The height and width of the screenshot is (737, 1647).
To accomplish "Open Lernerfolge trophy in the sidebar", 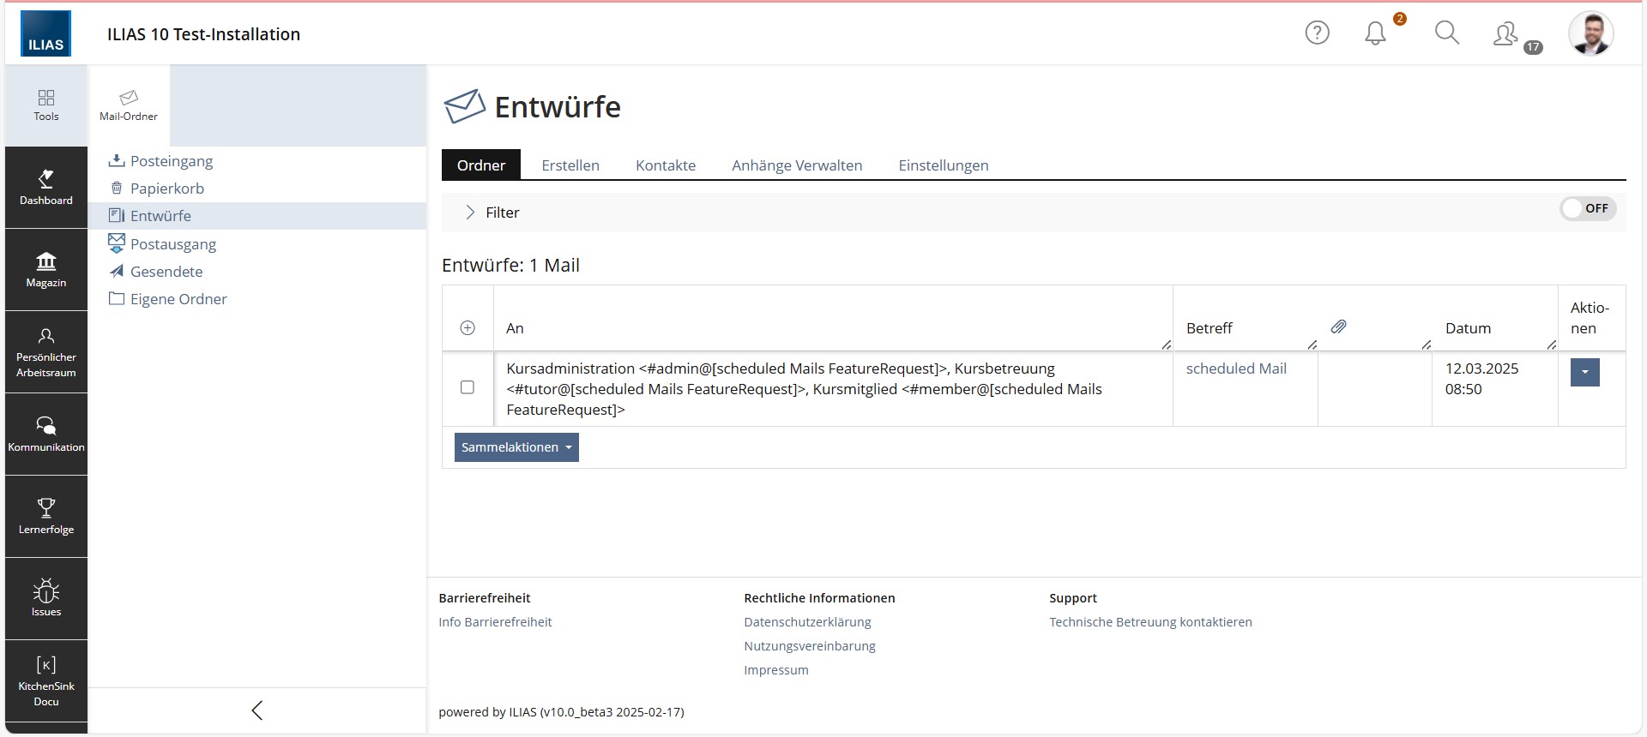I will pyautogui.click(x=46, y=516).
